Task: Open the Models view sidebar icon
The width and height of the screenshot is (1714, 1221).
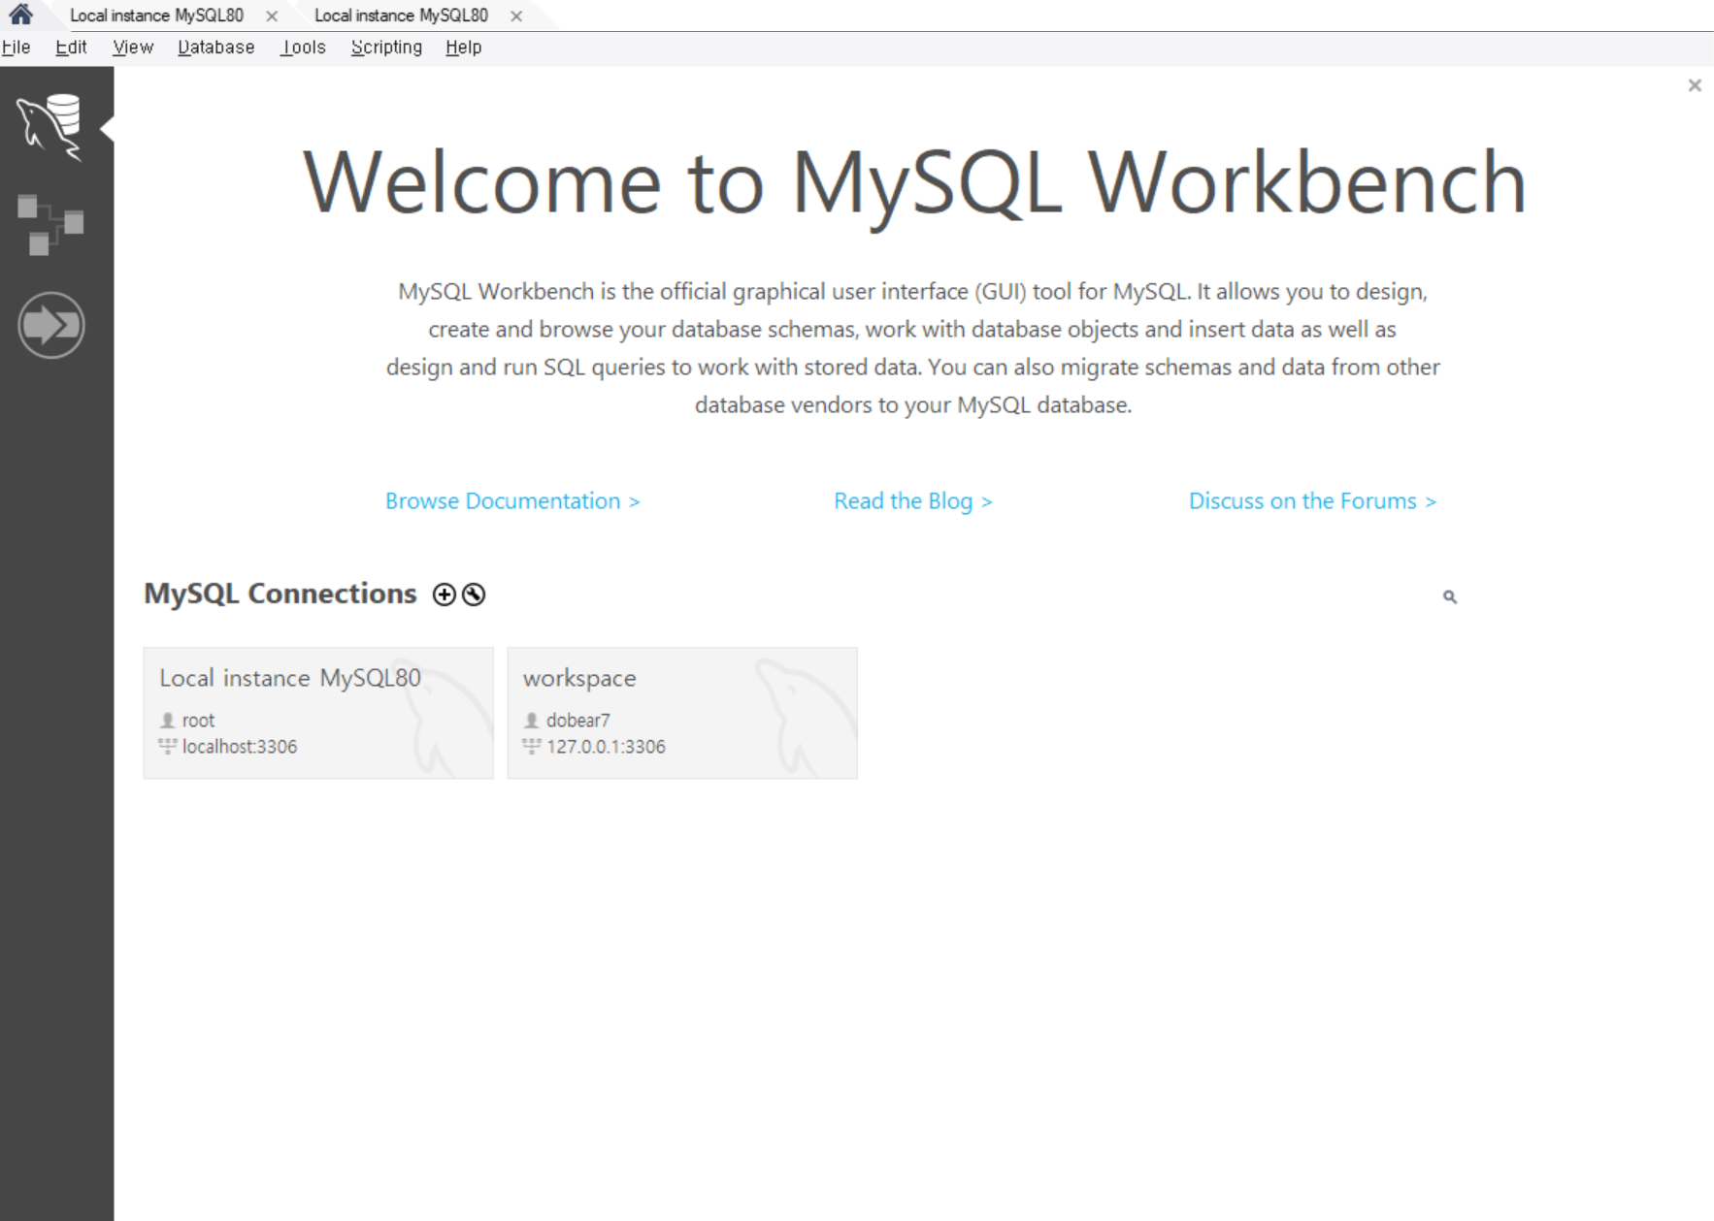Action: 50,225
